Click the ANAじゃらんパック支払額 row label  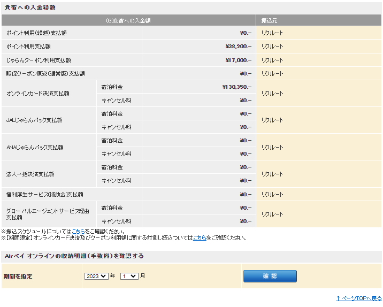35,147
